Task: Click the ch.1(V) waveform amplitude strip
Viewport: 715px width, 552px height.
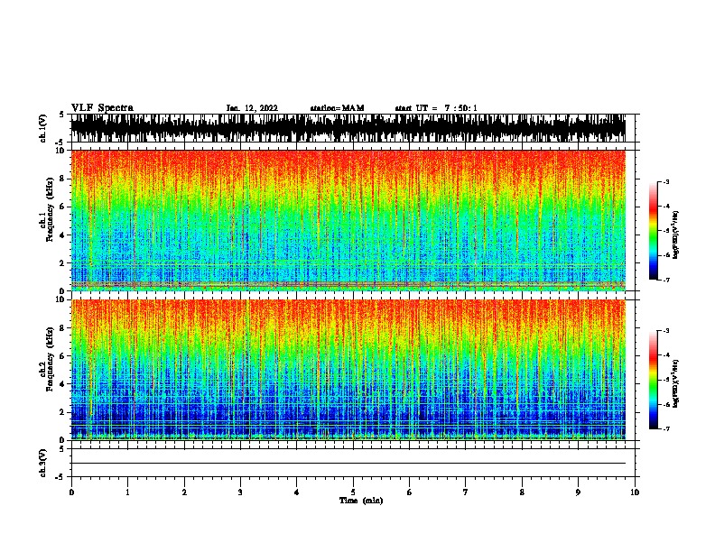Action: coord(348,128)
